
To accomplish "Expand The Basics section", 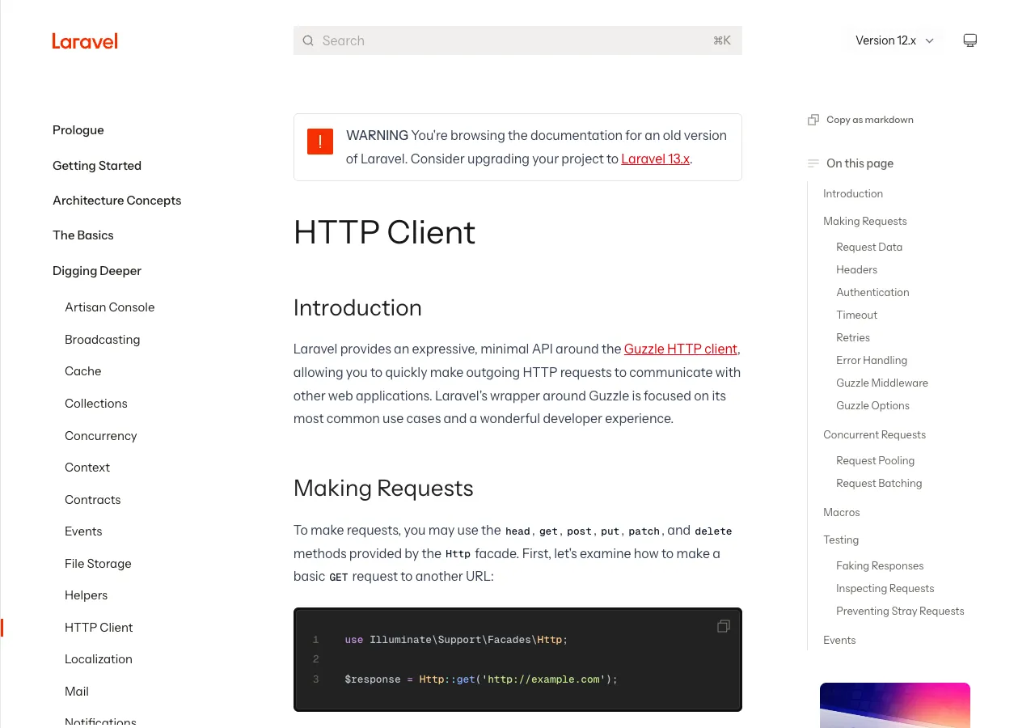I will 83,235.
